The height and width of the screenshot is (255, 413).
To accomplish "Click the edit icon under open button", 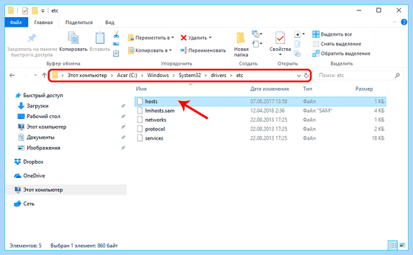I will click(x=297, y=44).
